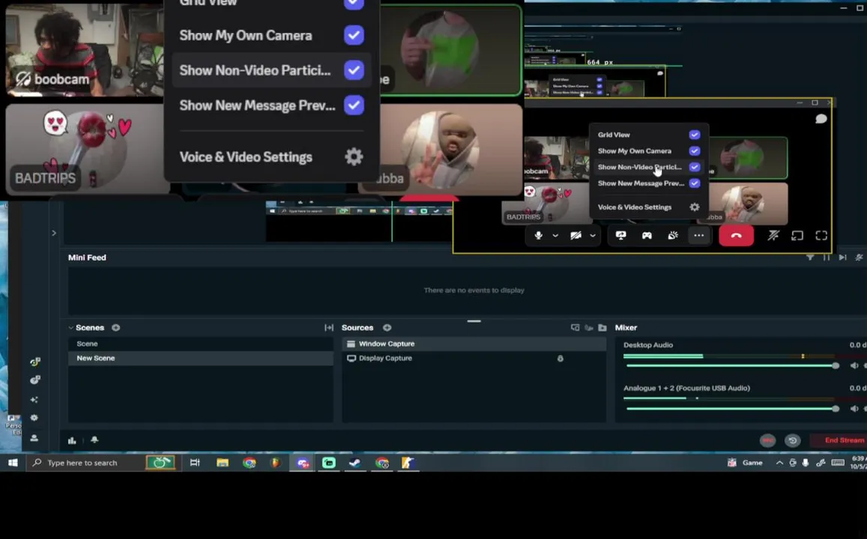Pop out the Discord call window
This screenshot has height=539, width=867.
[797, 235]
